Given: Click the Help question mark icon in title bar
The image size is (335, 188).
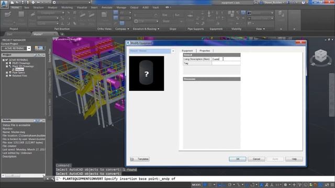Looking at the screenshot, I should [303, 3].
